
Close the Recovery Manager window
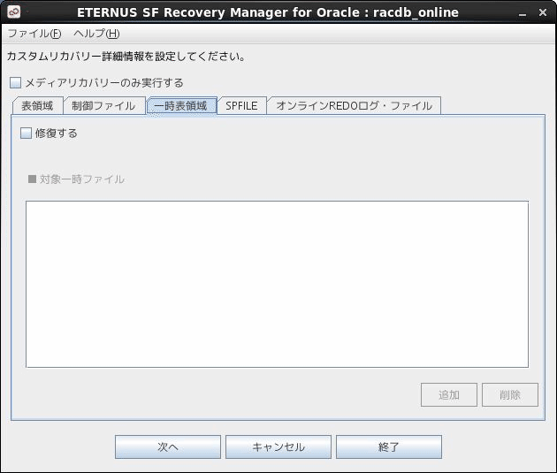(543, 12)
